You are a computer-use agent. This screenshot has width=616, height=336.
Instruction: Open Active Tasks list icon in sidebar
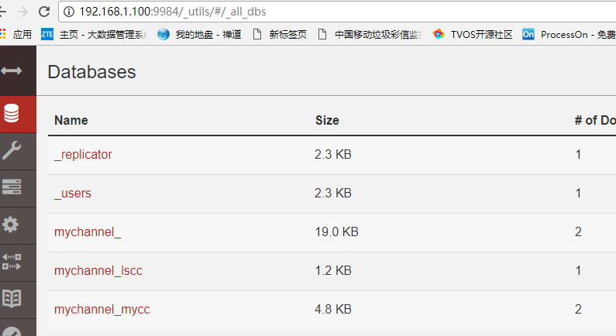pos(12,187)
